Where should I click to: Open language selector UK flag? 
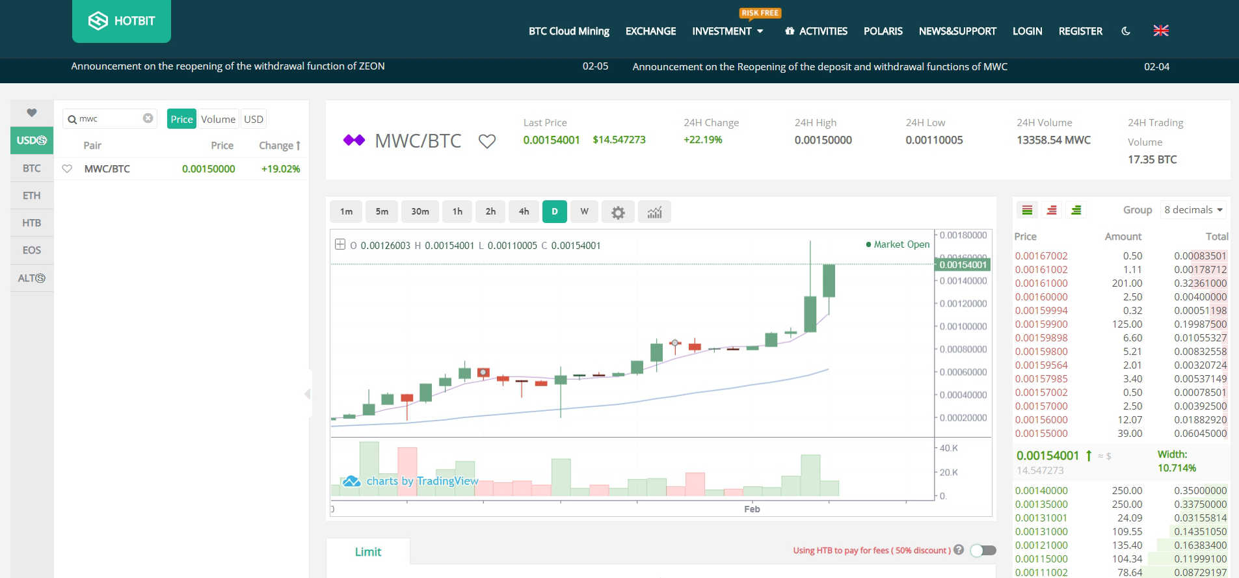pos(1161,31)
